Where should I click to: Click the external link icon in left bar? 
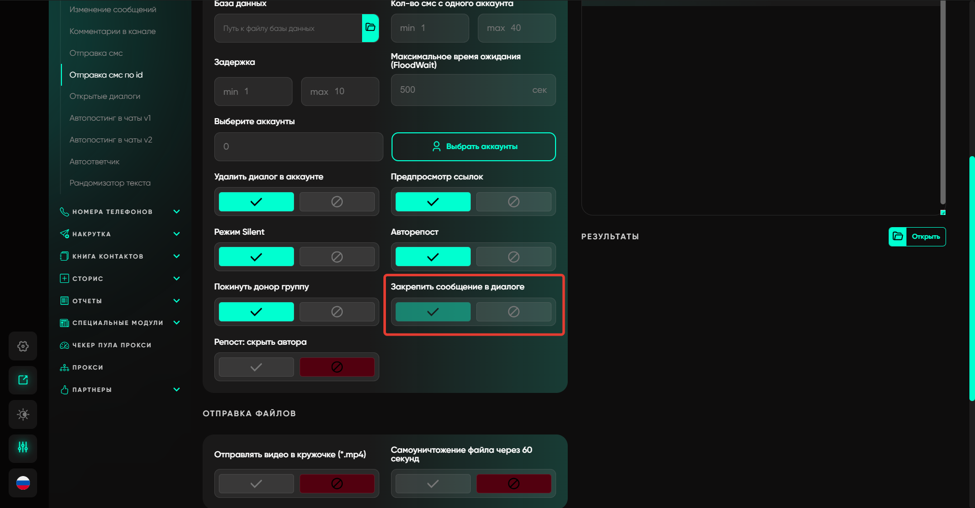pyautogui.click(x=23, y=380)
